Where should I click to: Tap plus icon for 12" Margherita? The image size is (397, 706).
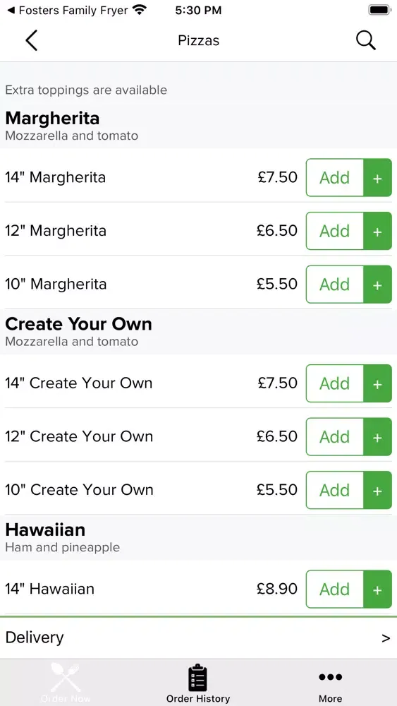(377, 231)
